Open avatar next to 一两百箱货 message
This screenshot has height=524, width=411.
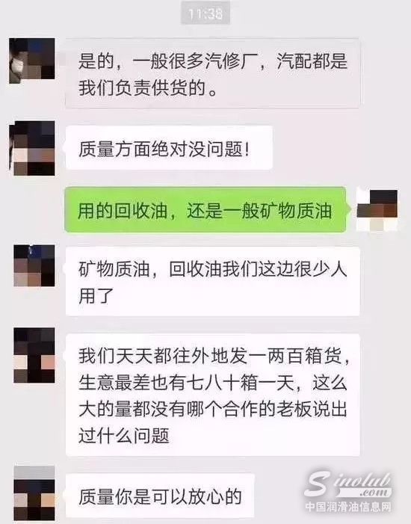34,355
